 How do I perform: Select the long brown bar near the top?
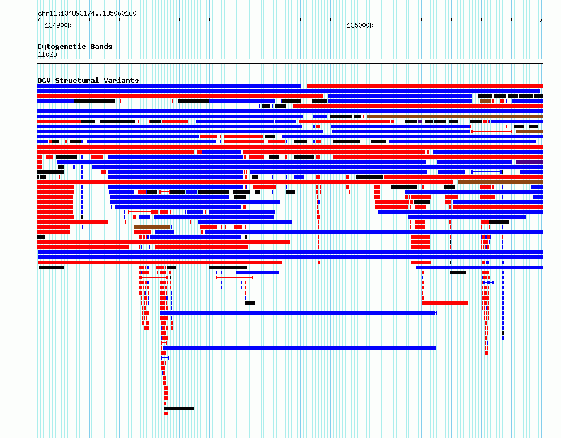coord(455,116)
